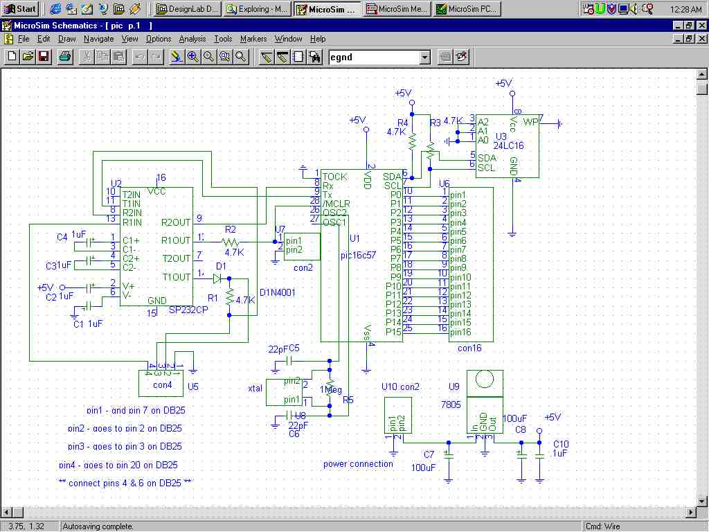Click the 'Cmd: Wire' status bar entry

click(603, 526)
